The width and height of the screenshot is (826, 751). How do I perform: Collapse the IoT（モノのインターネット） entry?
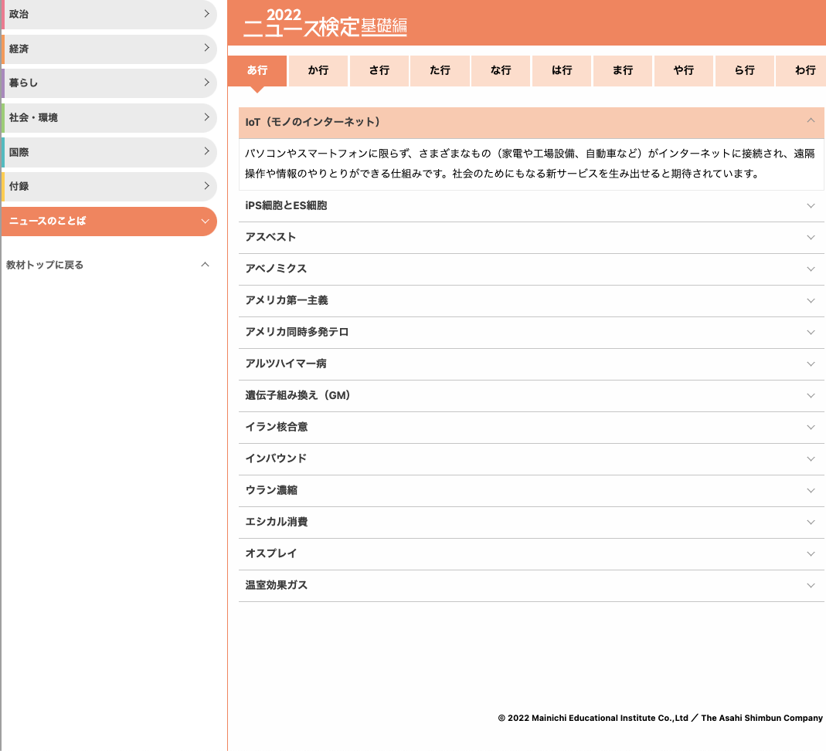pyautogui.click(x=532, y=123)
